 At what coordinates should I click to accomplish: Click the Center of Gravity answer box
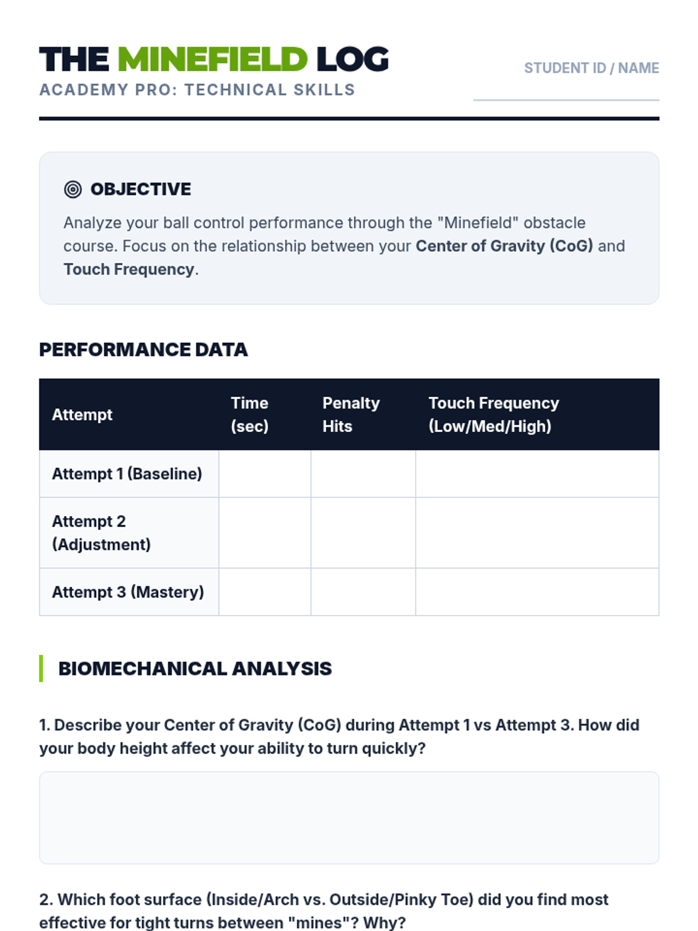[x=349, y=818]
